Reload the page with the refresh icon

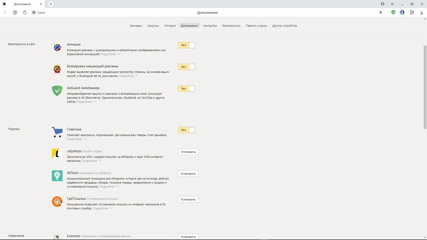coord(25,12)
